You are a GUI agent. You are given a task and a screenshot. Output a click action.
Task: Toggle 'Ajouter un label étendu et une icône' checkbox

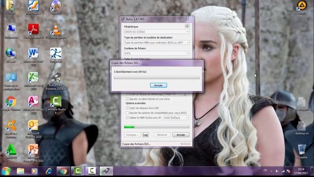tap(127, 99)
